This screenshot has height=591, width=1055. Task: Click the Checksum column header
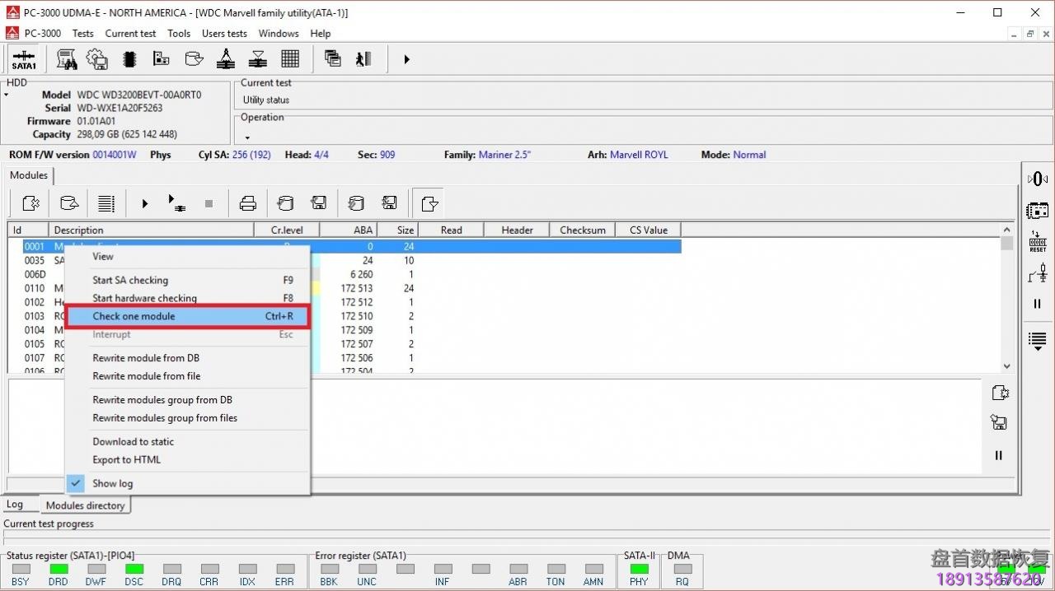pyautogui.click(x=582, y=230)
